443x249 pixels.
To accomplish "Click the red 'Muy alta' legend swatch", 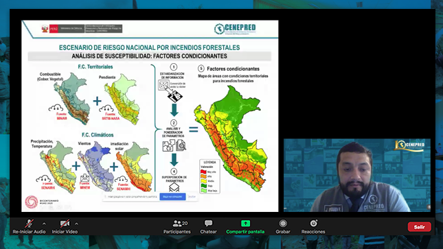I will [203, 171].
